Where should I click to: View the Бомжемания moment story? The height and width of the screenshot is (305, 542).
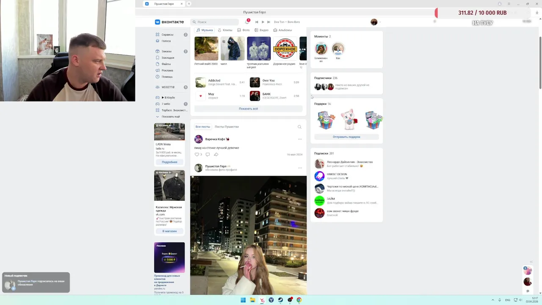pyautogui.click(x=321, y=49)
